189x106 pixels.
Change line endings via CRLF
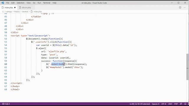coord(170,104)
